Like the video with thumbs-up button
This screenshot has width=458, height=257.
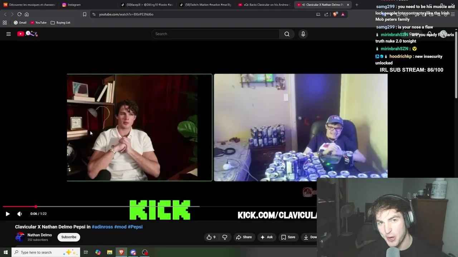pos(211,237)
